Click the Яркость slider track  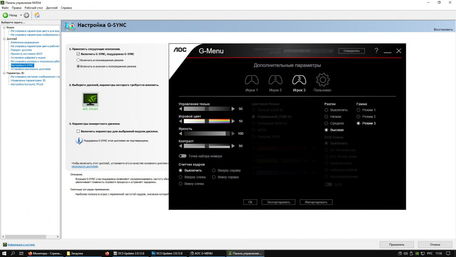coord(207,134)
